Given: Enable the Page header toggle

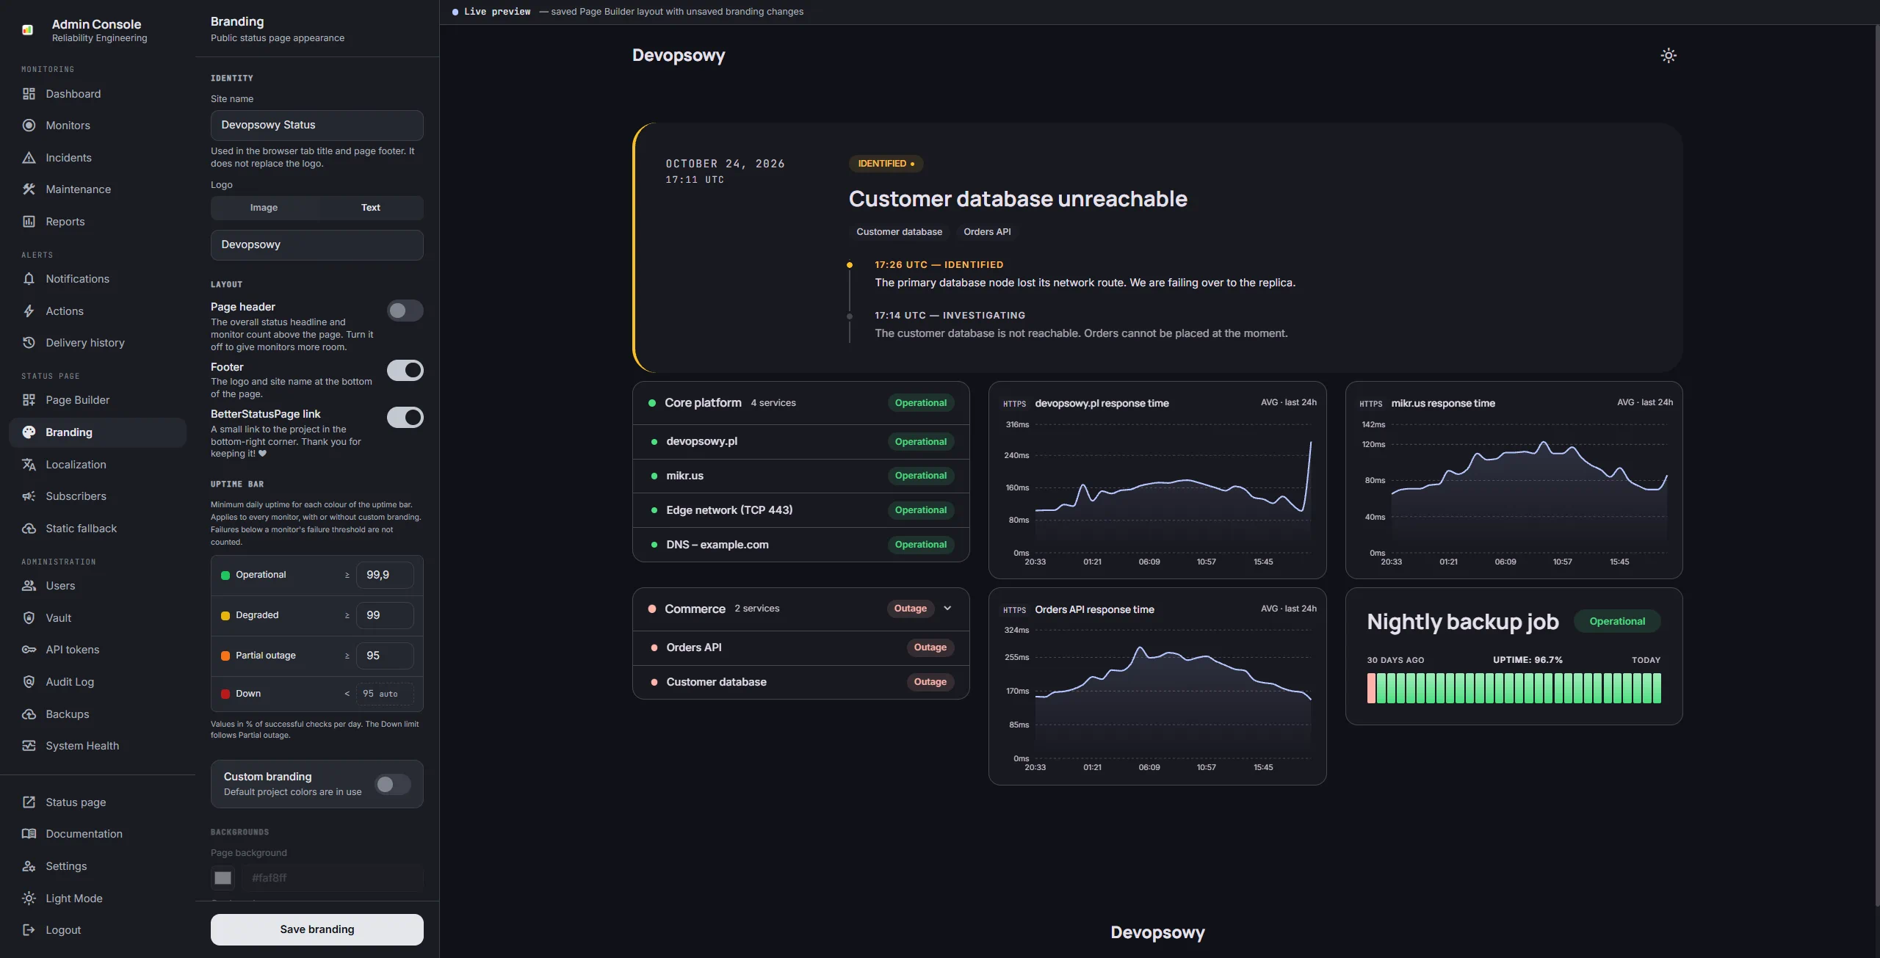Looking at the screenshot, I should (405, 311).
